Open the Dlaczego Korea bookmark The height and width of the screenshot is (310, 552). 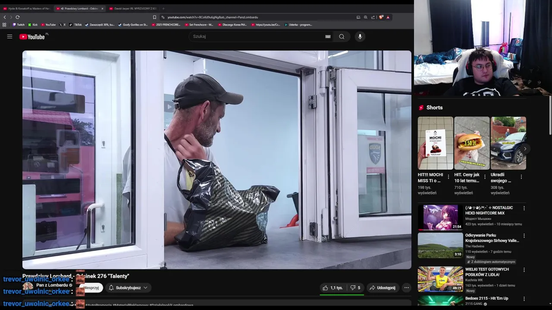coord(232,25)
